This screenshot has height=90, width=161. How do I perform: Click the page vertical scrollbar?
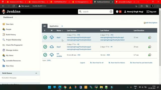pyautogui.click(x=160, y=38)
